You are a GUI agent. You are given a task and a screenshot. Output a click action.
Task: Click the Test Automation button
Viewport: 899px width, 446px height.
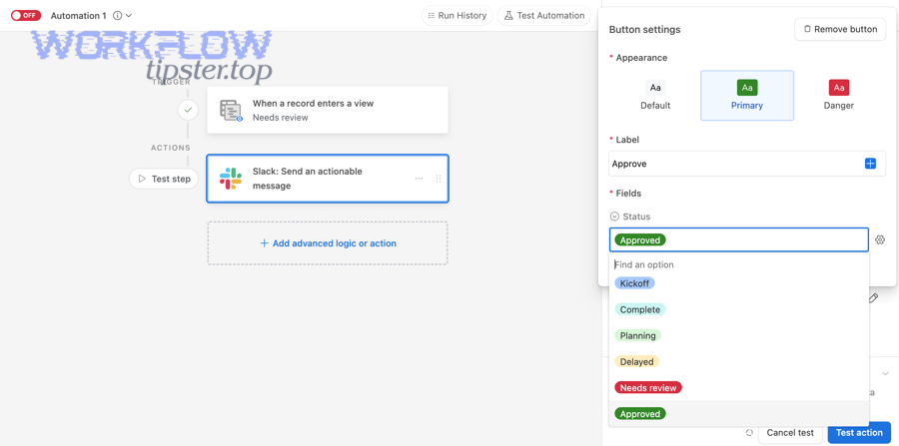coord(544,15)
